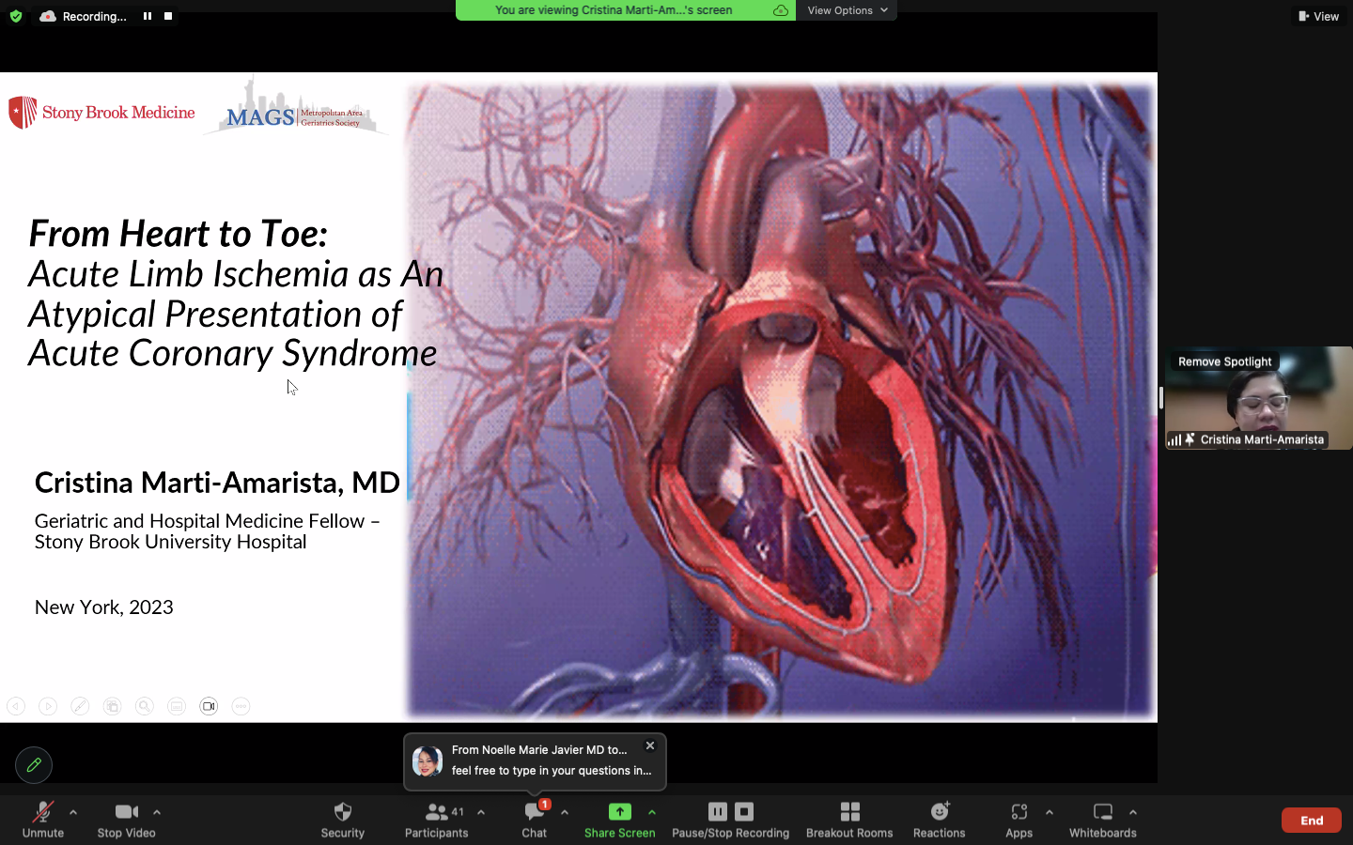
Task: Open the View Options dropdown
Action: (x=847, y=10)
